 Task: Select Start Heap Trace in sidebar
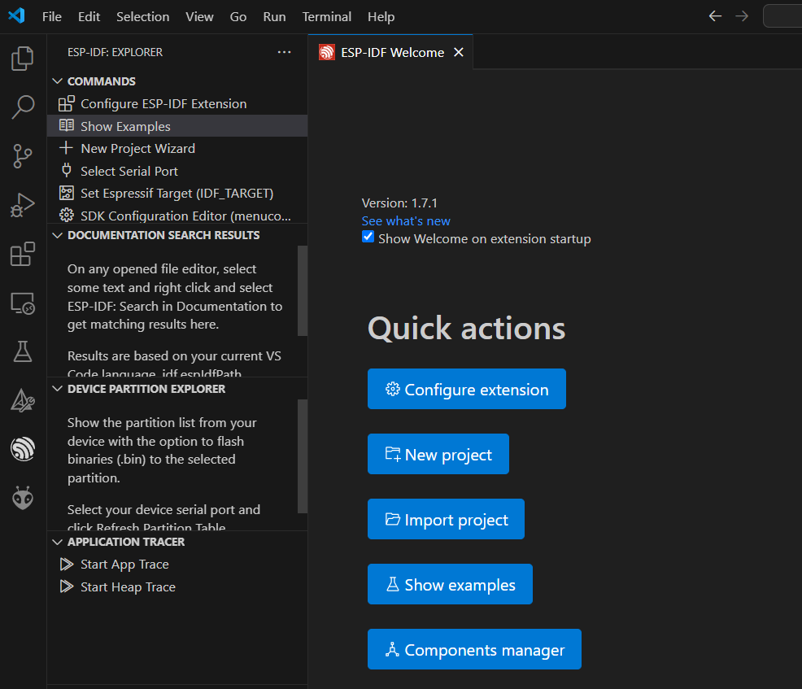tap(128, 587)
